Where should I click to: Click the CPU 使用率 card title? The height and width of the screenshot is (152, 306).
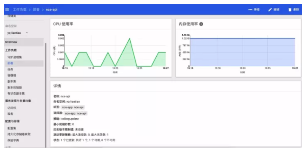pos(63,24)
